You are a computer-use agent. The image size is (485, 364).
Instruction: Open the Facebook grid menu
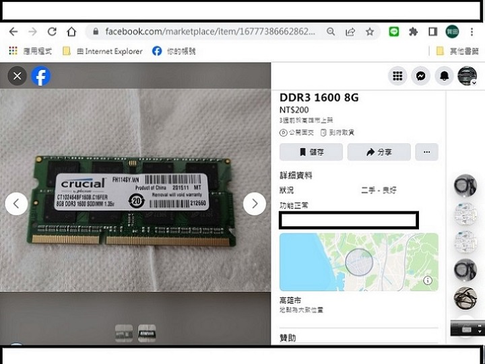(397, 76)
